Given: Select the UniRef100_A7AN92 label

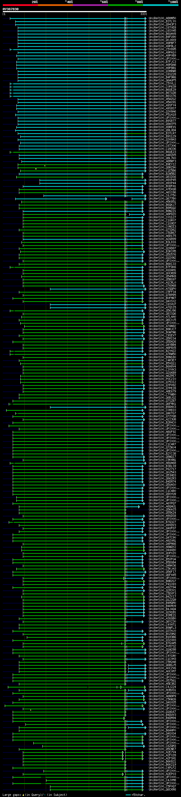Looking at the screenshot, I should click(162, 326).
